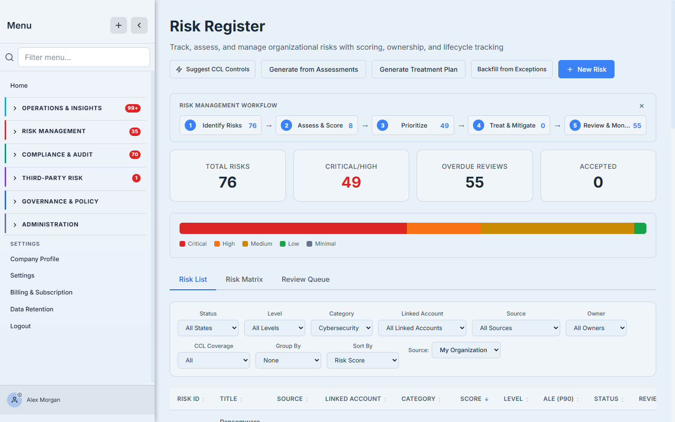Select Logout from the menu
Image resolution: width=675 pixels, height=422 pixels.
pos(21,326)
